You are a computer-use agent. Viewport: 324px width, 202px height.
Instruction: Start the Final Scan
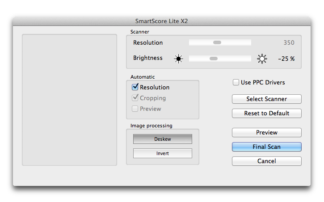266,147
